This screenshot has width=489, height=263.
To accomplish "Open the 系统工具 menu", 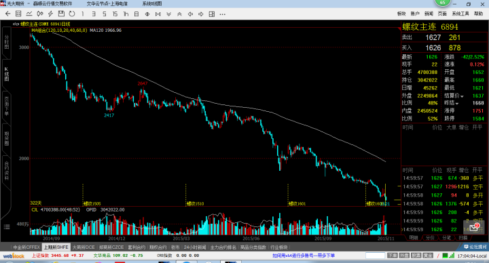I will tap(460, 14).
